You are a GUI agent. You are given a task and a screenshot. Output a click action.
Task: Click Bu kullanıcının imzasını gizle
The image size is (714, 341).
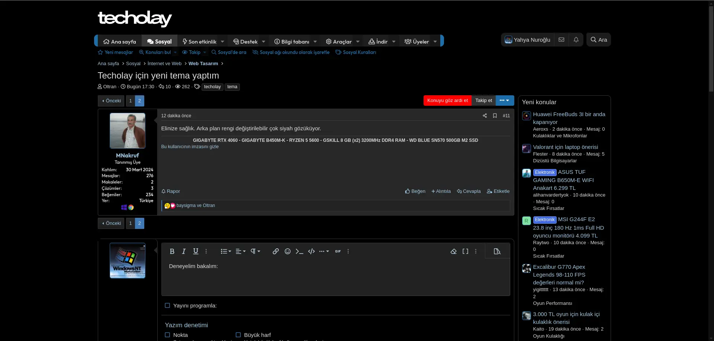190,147
